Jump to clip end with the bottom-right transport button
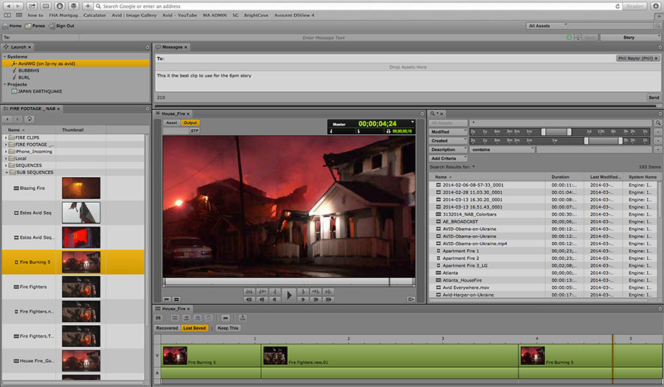This screenshot has width=664, height=387. (328, 299)
